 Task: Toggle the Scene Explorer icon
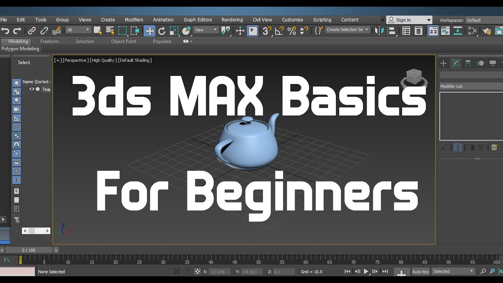[x=406, y=31]
